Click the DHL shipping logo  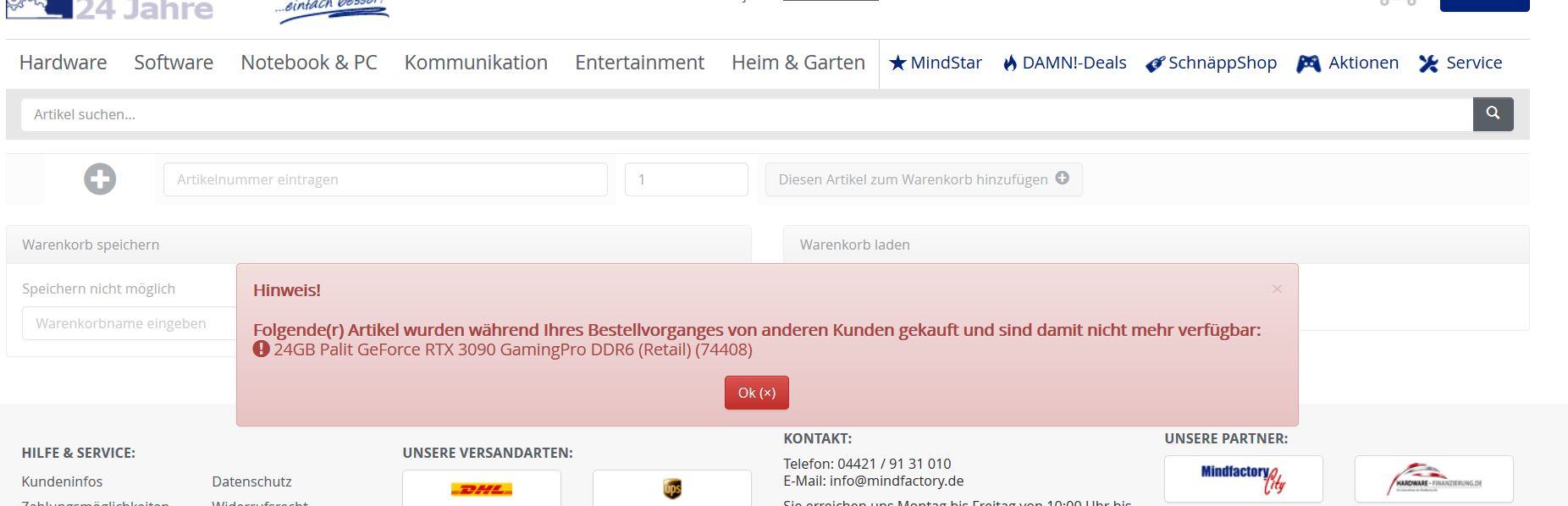pos(482,489)
